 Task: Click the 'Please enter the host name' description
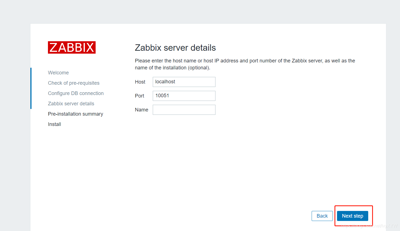coord(245,64)
